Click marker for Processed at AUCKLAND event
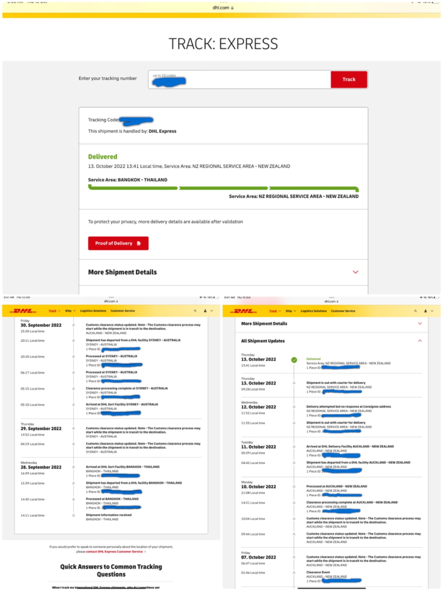443x591 pixels. point(294,487)
